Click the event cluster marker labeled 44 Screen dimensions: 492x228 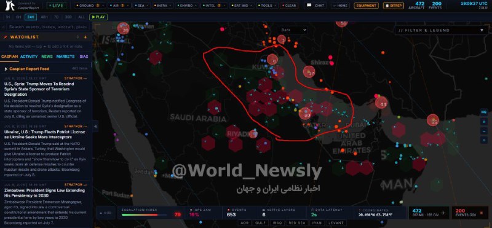pyautogui.click(x=381, y=103)
